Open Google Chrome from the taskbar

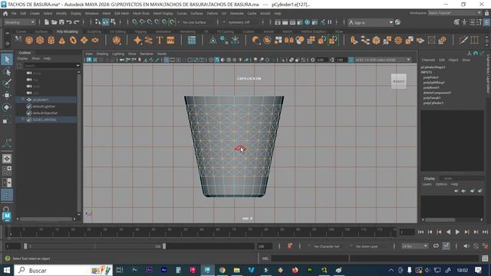tap(222, 270)
